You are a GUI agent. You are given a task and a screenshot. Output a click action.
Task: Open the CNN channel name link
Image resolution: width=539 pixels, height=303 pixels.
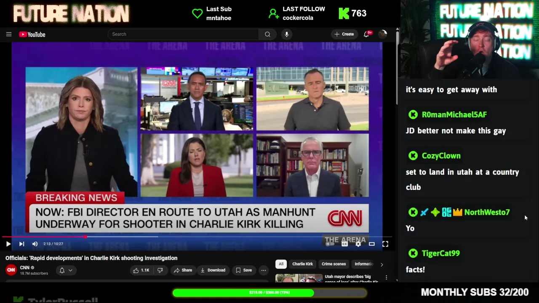click(x=25, y=268)
